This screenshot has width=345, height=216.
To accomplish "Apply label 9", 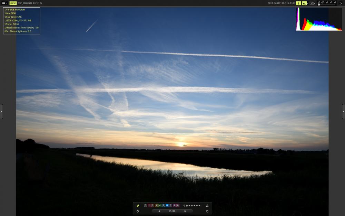I will click(x=178, y=205).
